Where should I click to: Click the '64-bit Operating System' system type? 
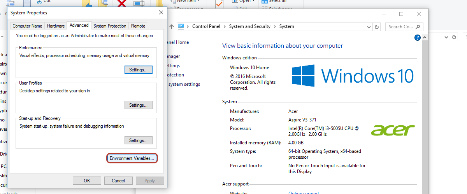tap(325, 154)
